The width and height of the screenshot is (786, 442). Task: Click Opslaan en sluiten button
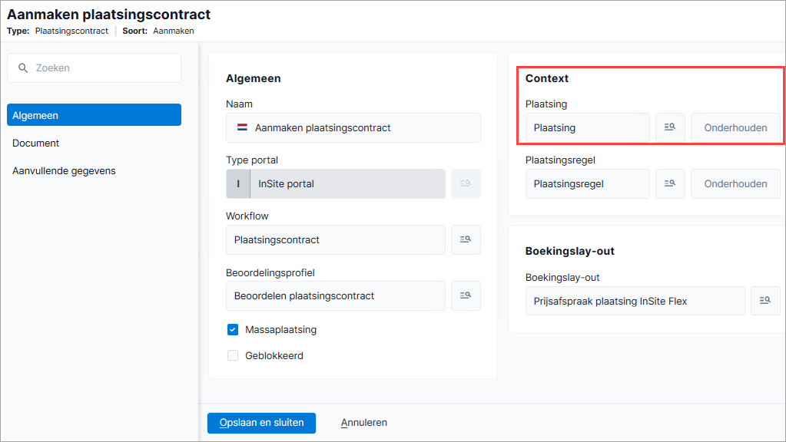[x=262, y=423]
